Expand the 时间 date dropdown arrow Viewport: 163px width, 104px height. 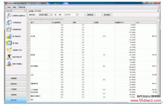point(77,15)
